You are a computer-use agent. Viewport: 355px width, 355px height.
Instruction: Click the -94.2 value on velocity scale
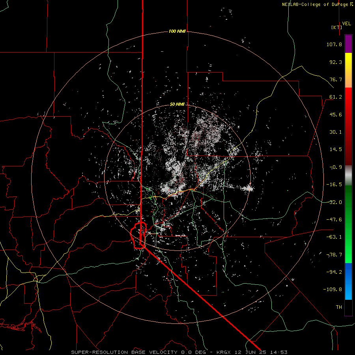pos(334,272)
